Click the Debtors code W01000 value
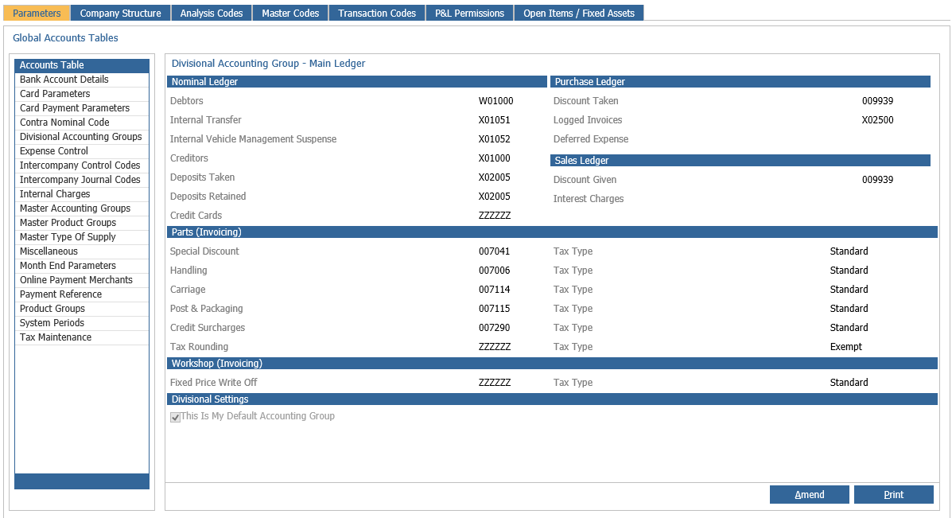952x518 pixels. 495,101
